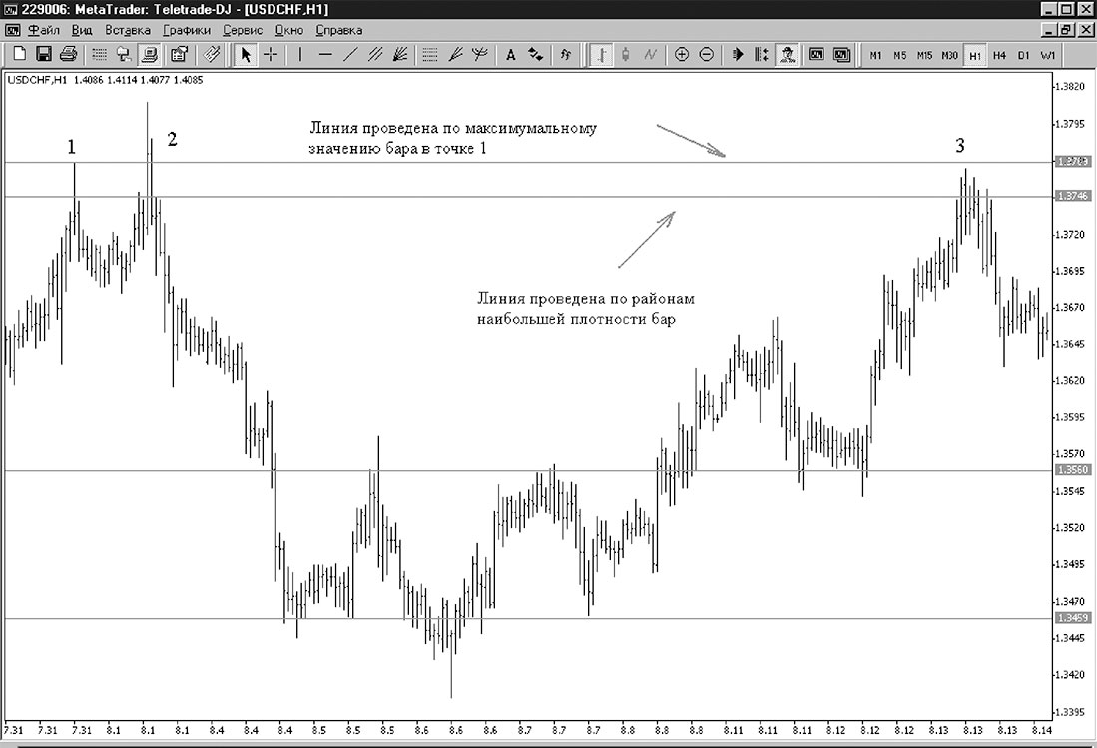Switch to line chart display

[651, 54]
